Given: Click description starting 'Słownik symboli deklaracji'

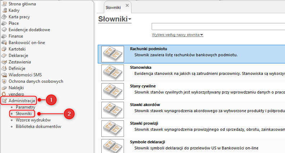Looking at the screenshot, I should (x=196, y=148).
